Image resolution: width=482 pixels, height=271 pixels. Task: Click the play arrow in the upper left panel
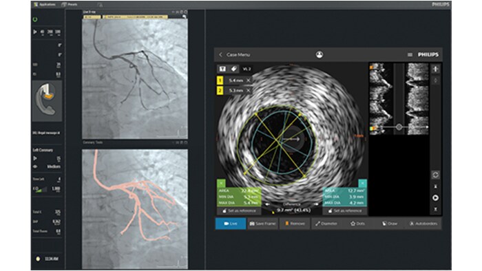click(x=34, y=32)
